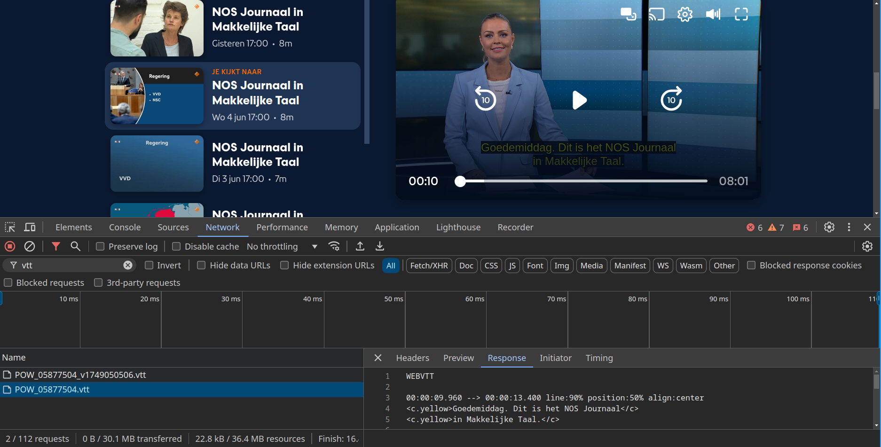
Task: Filter requests by WS type
Action: click(663, 266)
